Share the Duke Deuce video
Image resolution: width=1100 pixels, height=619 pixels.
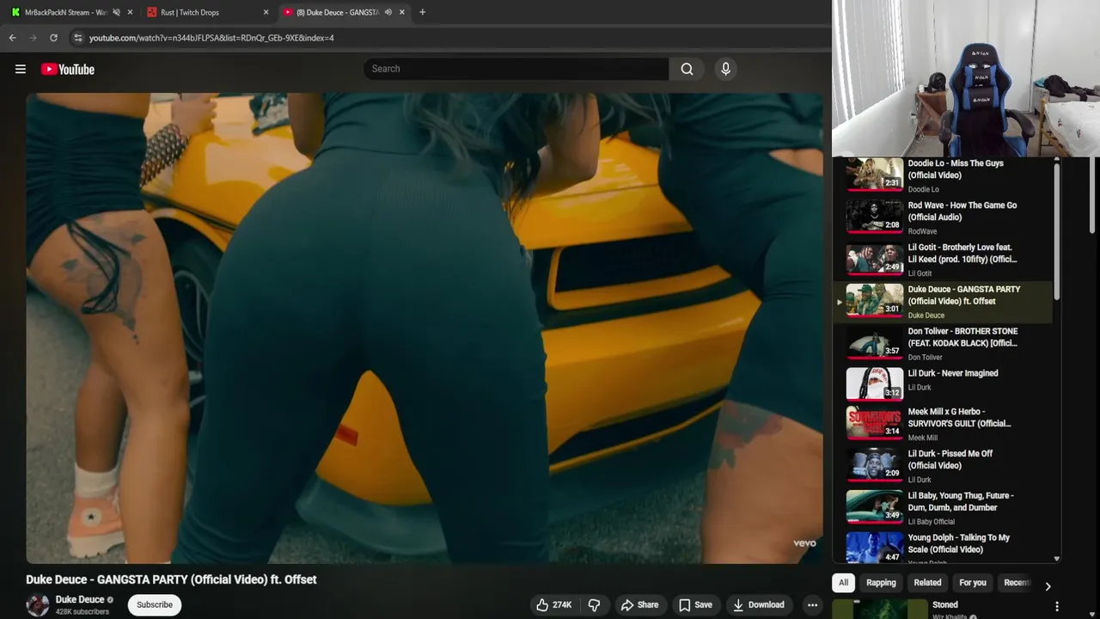639,604
